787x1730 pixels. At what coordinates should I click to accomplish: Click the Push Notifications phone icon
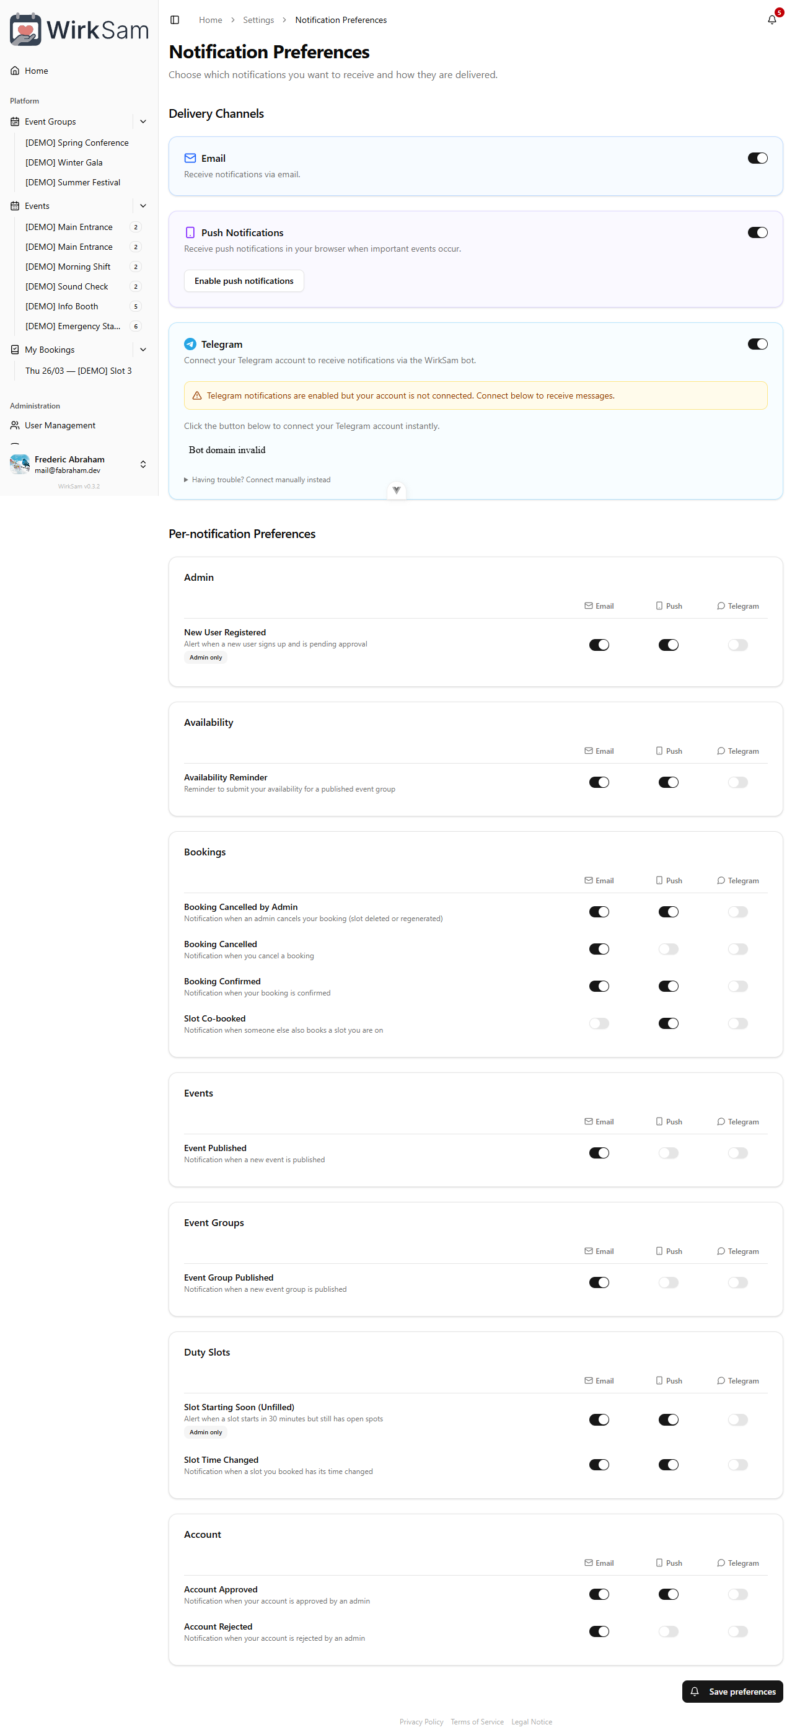190,232
